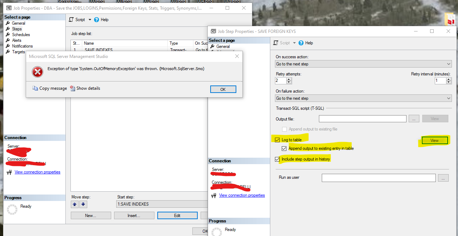Select the SAVE INDEXES row in job step list

click(139, 50)
